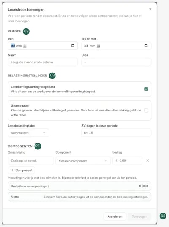Click the 'Groene tabel' label

coord(20,105)
